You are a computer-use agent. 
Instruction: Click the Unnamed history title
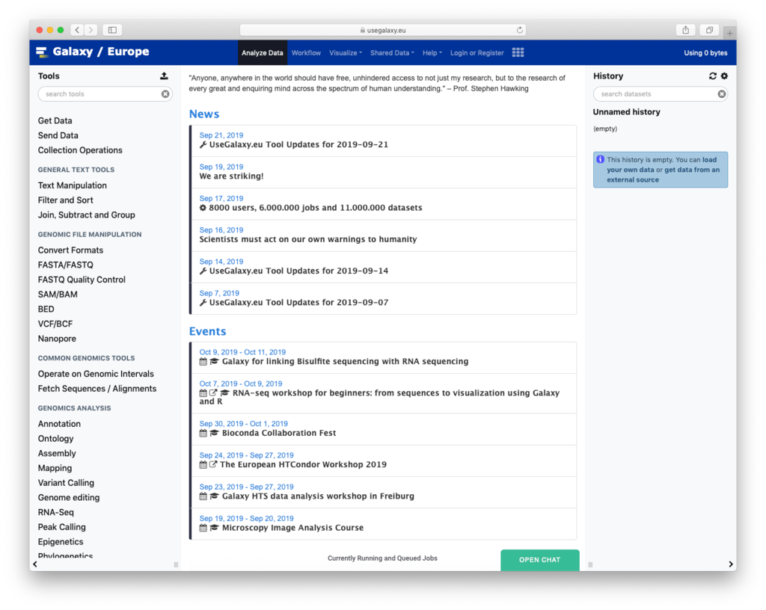pos(626,111)
